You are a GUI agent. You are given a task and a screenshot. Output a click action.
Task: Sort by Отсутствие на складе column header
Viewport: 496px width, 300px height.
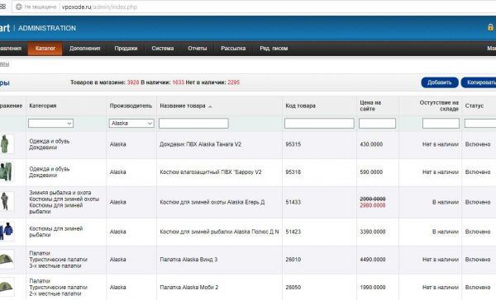[x=439, y=105]
